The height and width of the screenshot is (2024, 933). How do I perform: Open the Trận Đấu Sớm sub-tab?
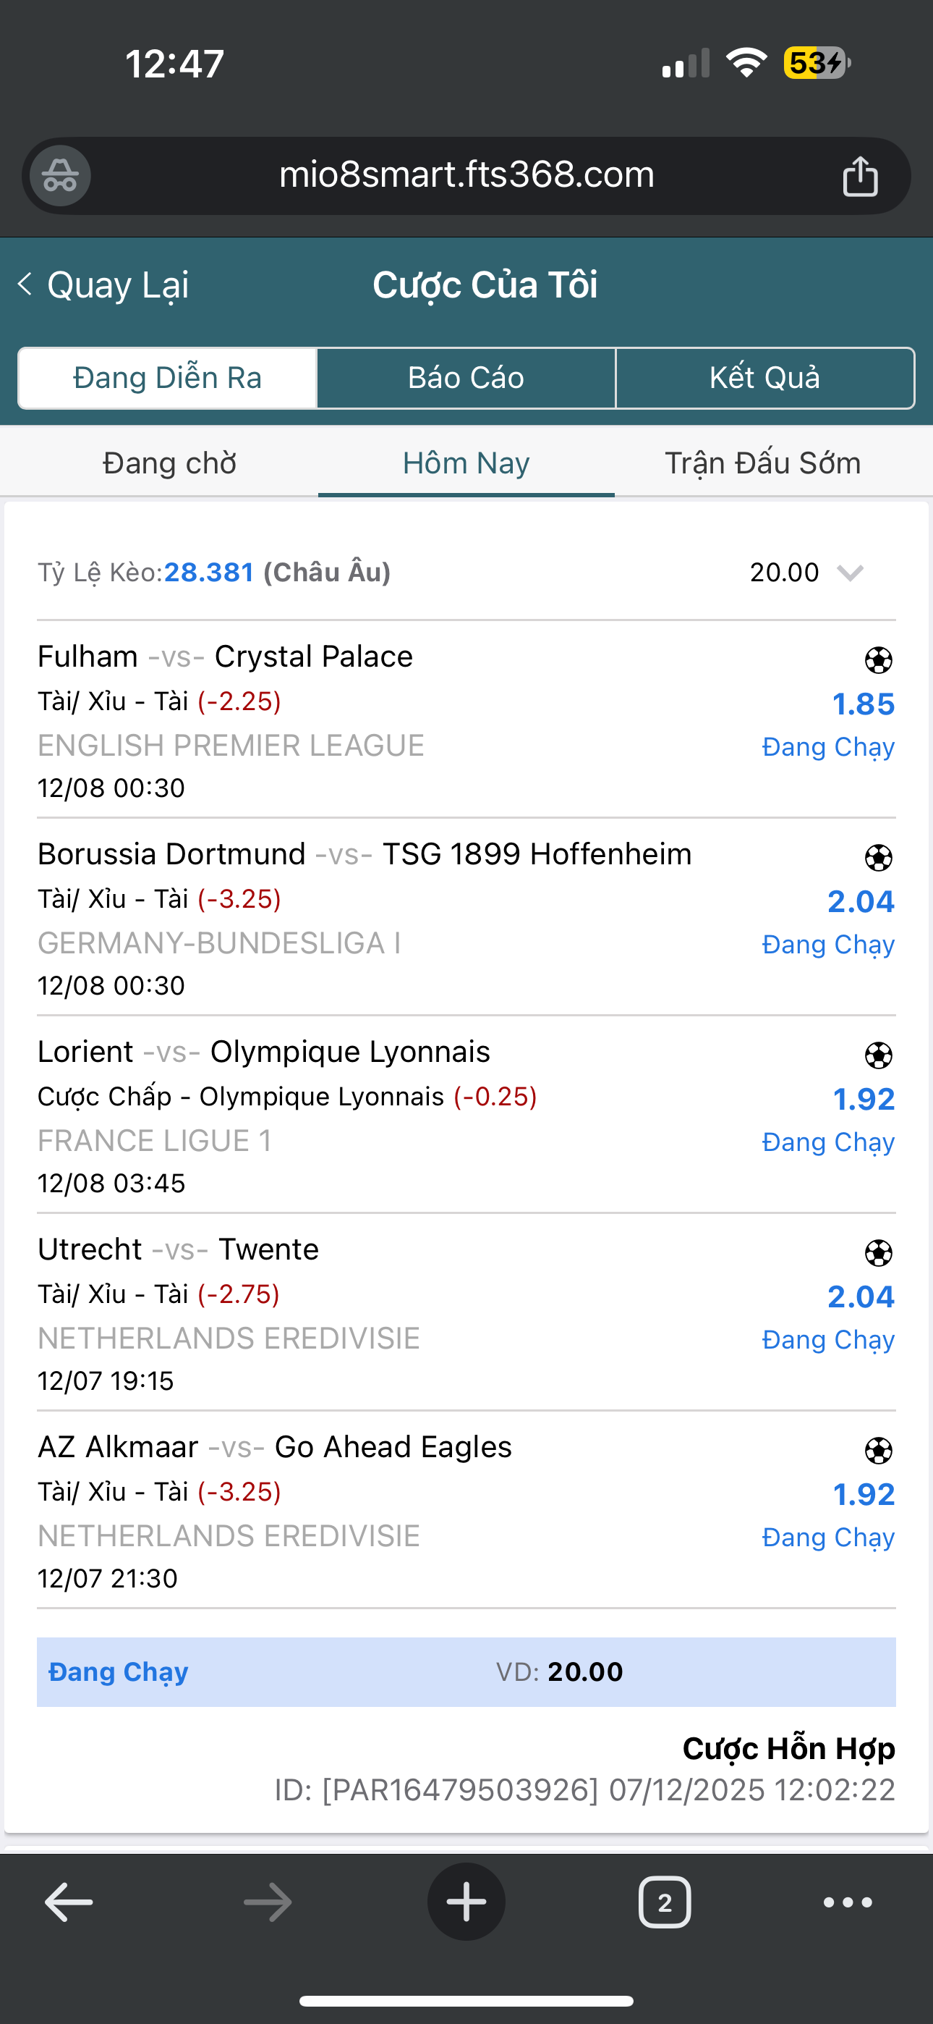click(x=762, y=463)
